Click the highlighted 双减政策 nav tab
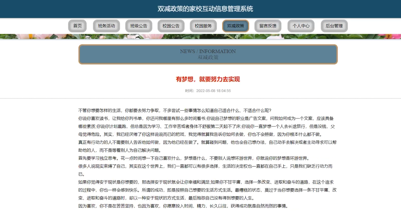 [x=236, y=26]
